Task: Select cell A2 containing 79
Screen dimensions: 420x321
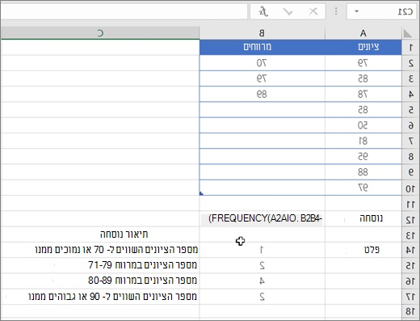Action: [x=363, y=63]
